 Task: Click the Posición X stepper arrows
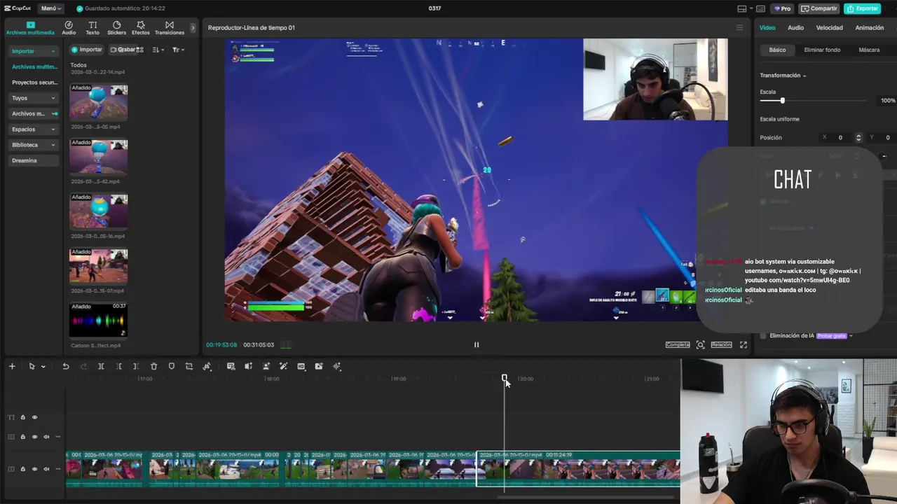858,138
